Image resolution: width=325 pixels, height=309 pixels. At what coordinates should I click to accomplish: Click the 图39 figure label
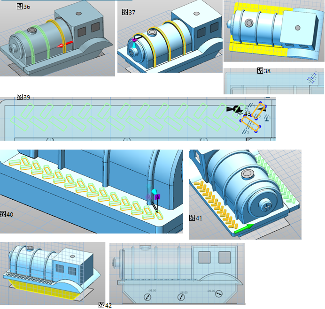click(x=23, y=97)
